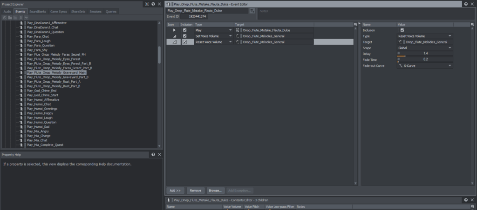477x210 pixels.
Task: Open the Scope dropdown set to Global
Action: pyautogui.click(x=424, y=48)
